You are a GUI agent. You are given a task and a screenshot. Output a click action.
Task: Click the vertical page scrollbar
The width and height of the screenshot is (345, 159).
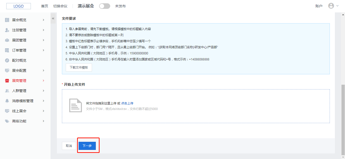(343, 119)
